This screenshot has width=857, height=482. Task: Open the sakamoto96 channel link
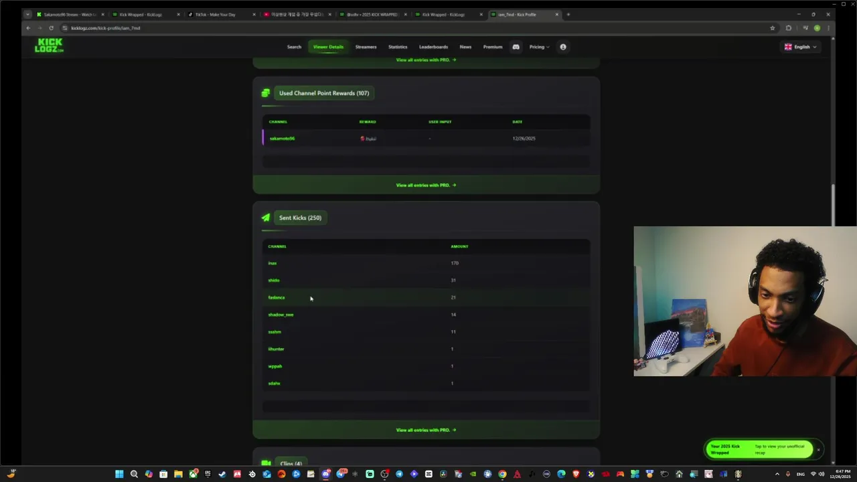click(x=282, y=139)
